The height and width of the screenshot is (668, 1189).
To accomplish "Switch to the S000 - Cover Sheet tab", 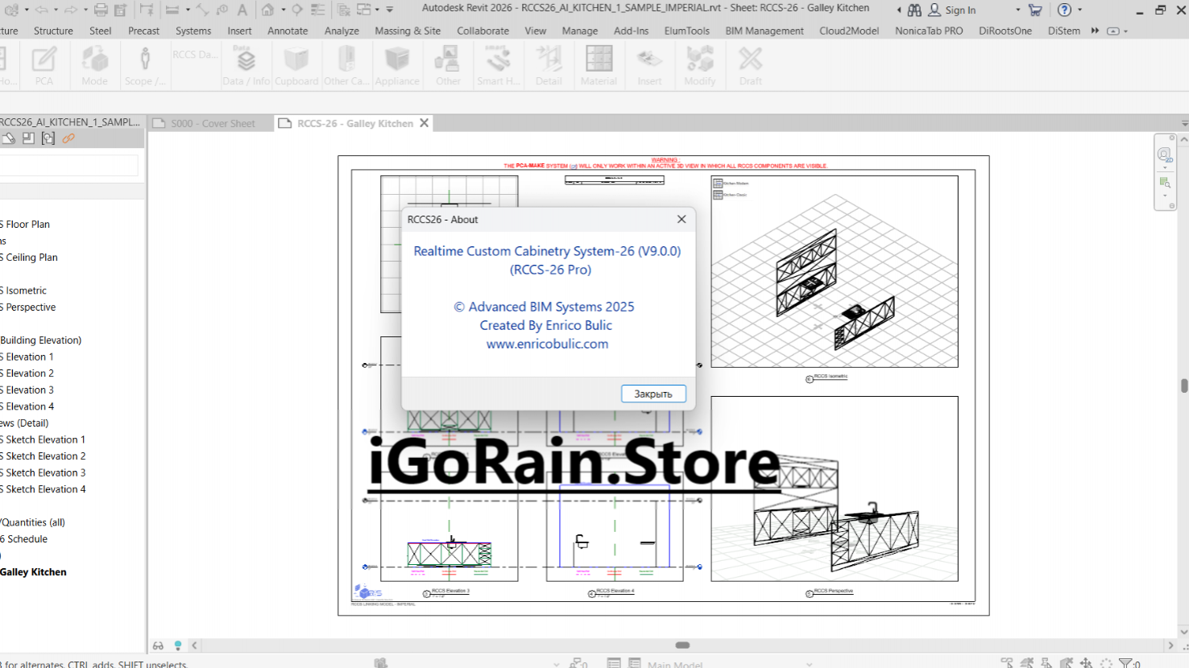I will 212,123.
